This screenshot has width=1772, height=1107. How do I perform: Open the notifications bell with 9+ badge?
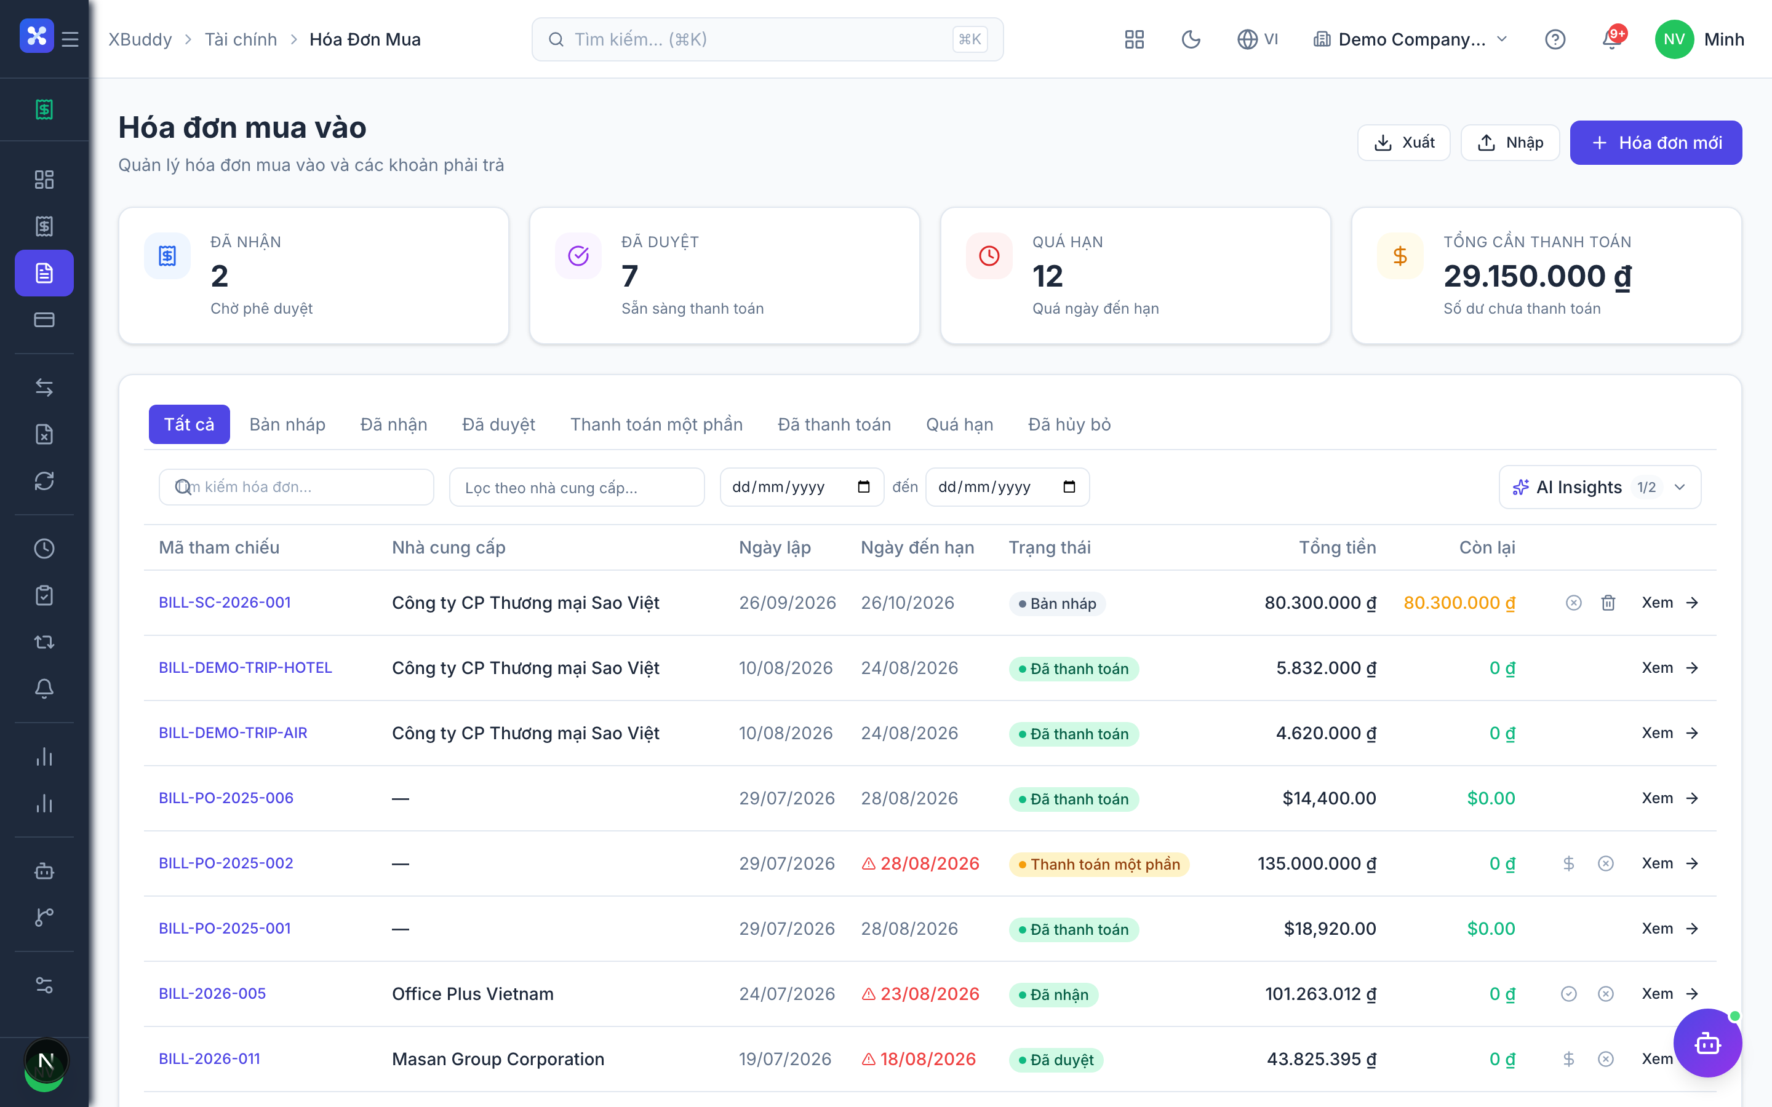pos(1613,38)
